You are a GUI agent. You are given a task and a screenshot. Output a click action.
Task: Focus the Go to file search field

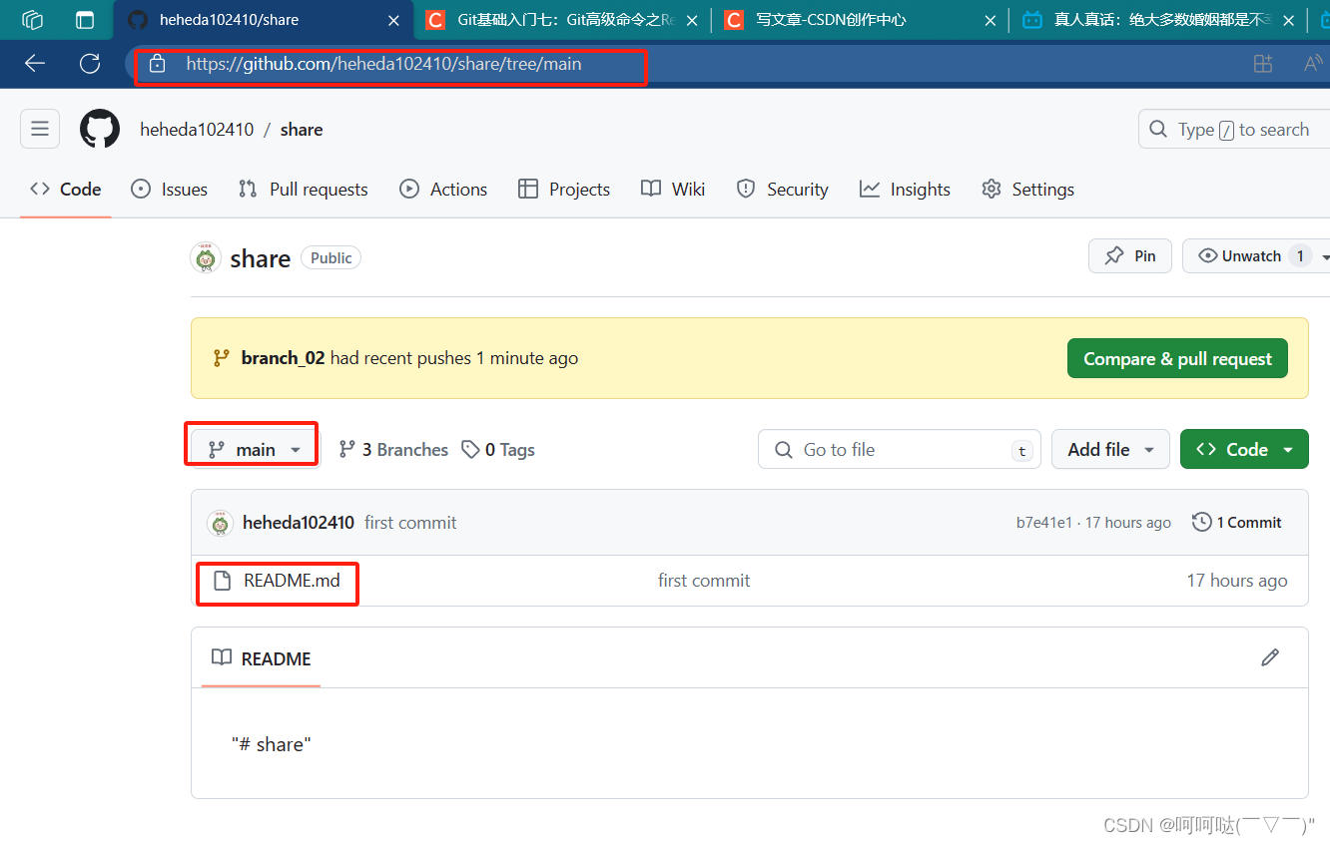point(900,450)
